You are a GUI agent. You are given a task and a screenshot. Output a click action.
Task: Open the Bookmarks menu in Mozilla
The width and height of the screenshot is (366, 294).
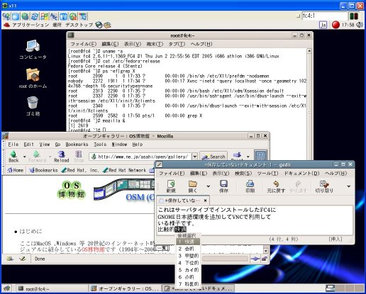click(x=77, y=145)
